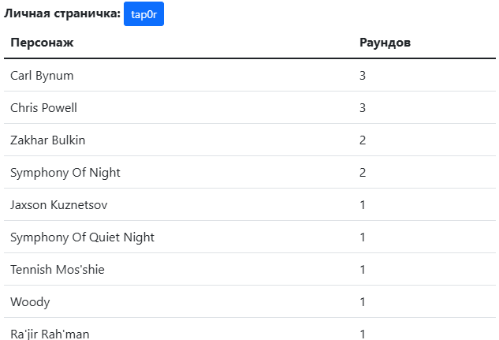Select the Chris Powell character name
499x340 pixels.
click(43, 108)
